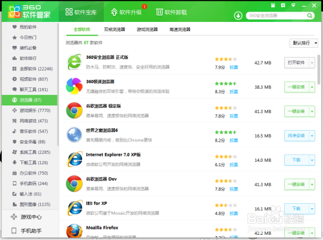
Task: Click the 世界之窗浏览器6 globe icon
Action: [x=74, y=135]
